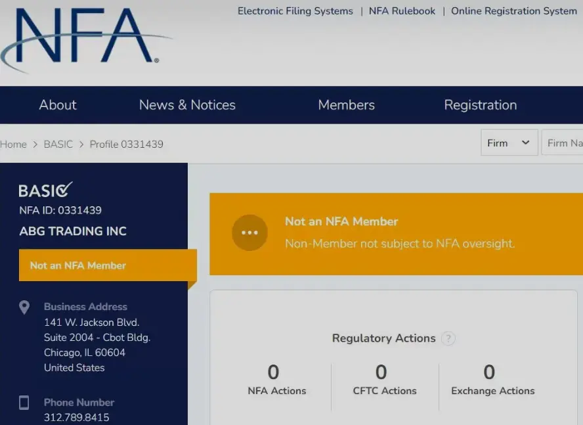Select Not an NFA Member banner heading

(x=341, y=221)
